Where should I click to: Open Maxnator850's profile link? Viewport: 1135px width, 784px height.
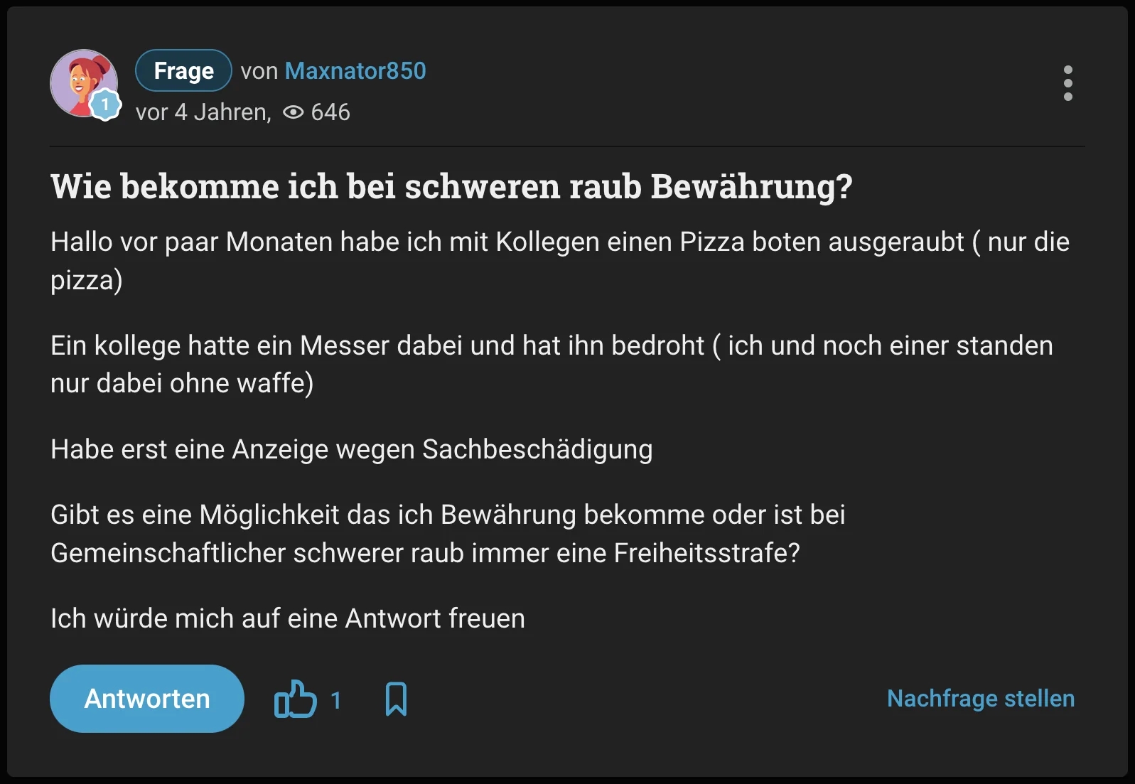(x=355, y=71)
